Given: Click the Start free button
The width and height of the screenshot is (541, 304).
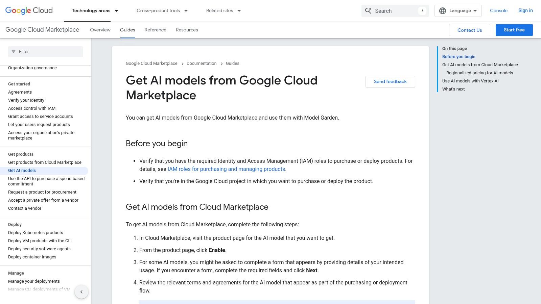Looking at the screenshot, I should (514, 30).
